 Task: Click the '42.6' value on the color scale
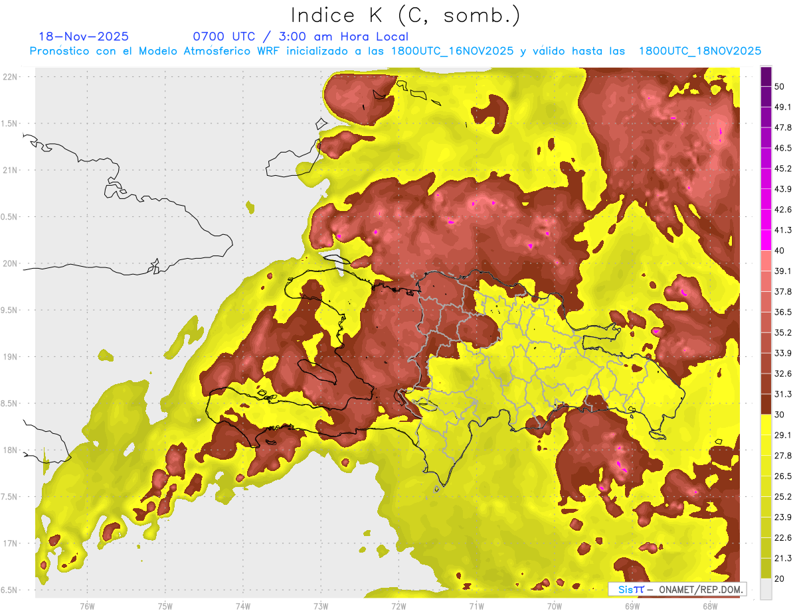[783, 210]
